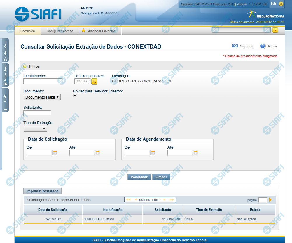Open the Documento dropdown

pyautogui.click(x=42, y=97)
